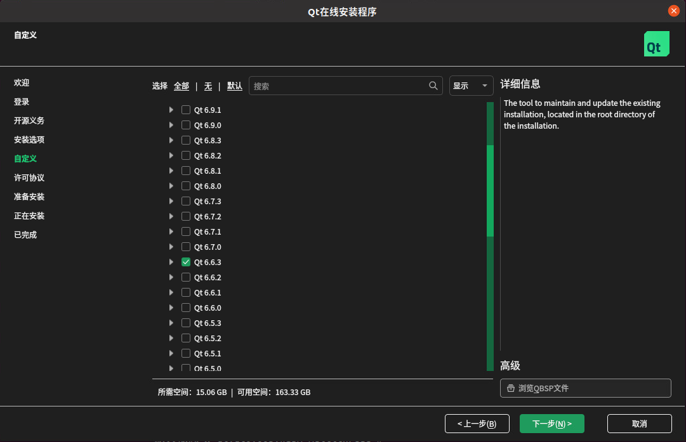Go to the 欢迎 step in the sidebar
Image resolution: width=686 pixels, height=442 pixels.
[21, 82]
